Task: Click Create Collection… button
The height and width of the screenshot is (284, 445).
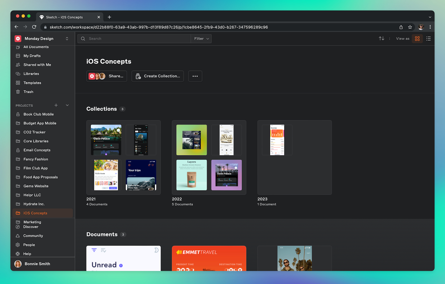Action: tap(158, 76)
